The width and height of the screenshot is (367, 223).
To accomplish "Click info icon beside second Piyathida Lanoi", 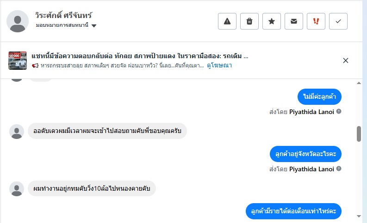I will point(339,169).
